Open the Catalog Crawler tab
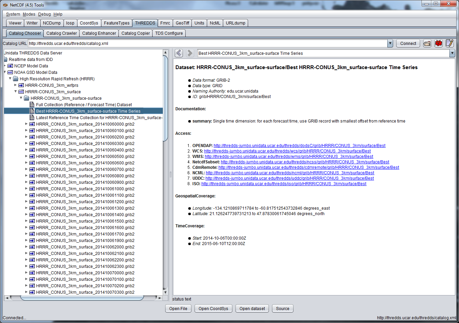The width and height of the screenshot is (459, 323). point(61,33)
